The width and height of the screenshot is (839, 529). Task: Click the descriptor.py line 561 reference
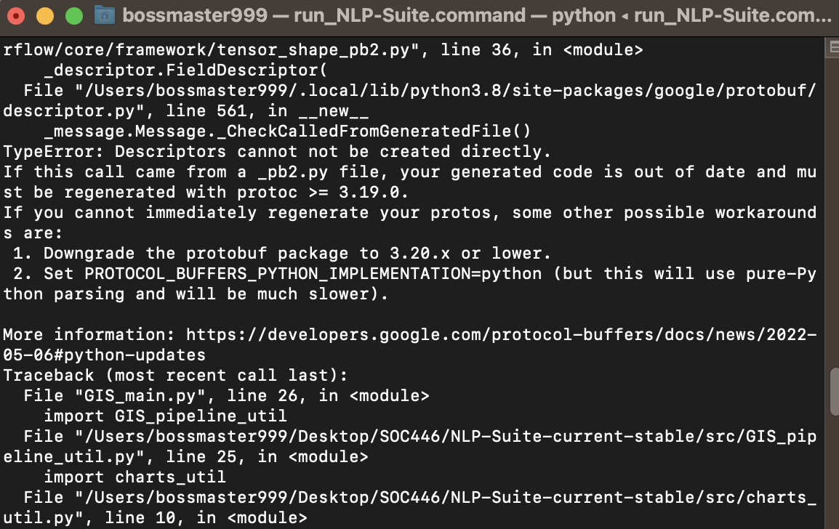tap(182, 110)
